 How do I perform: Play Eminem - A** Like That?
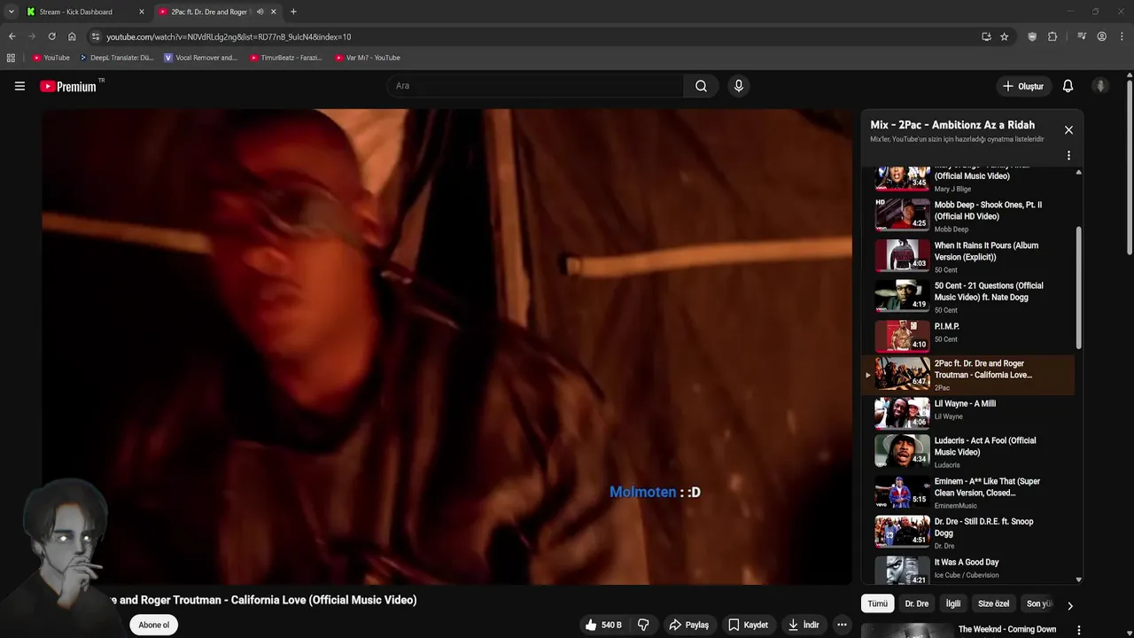tap(967, 493)
